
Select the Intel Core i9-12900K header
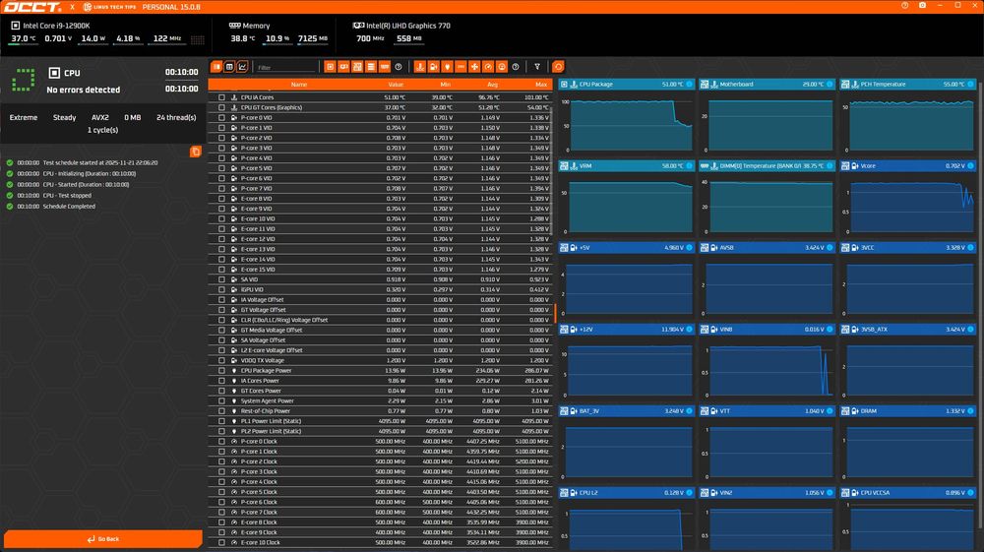pyautogui.click(x=50, y=26)
